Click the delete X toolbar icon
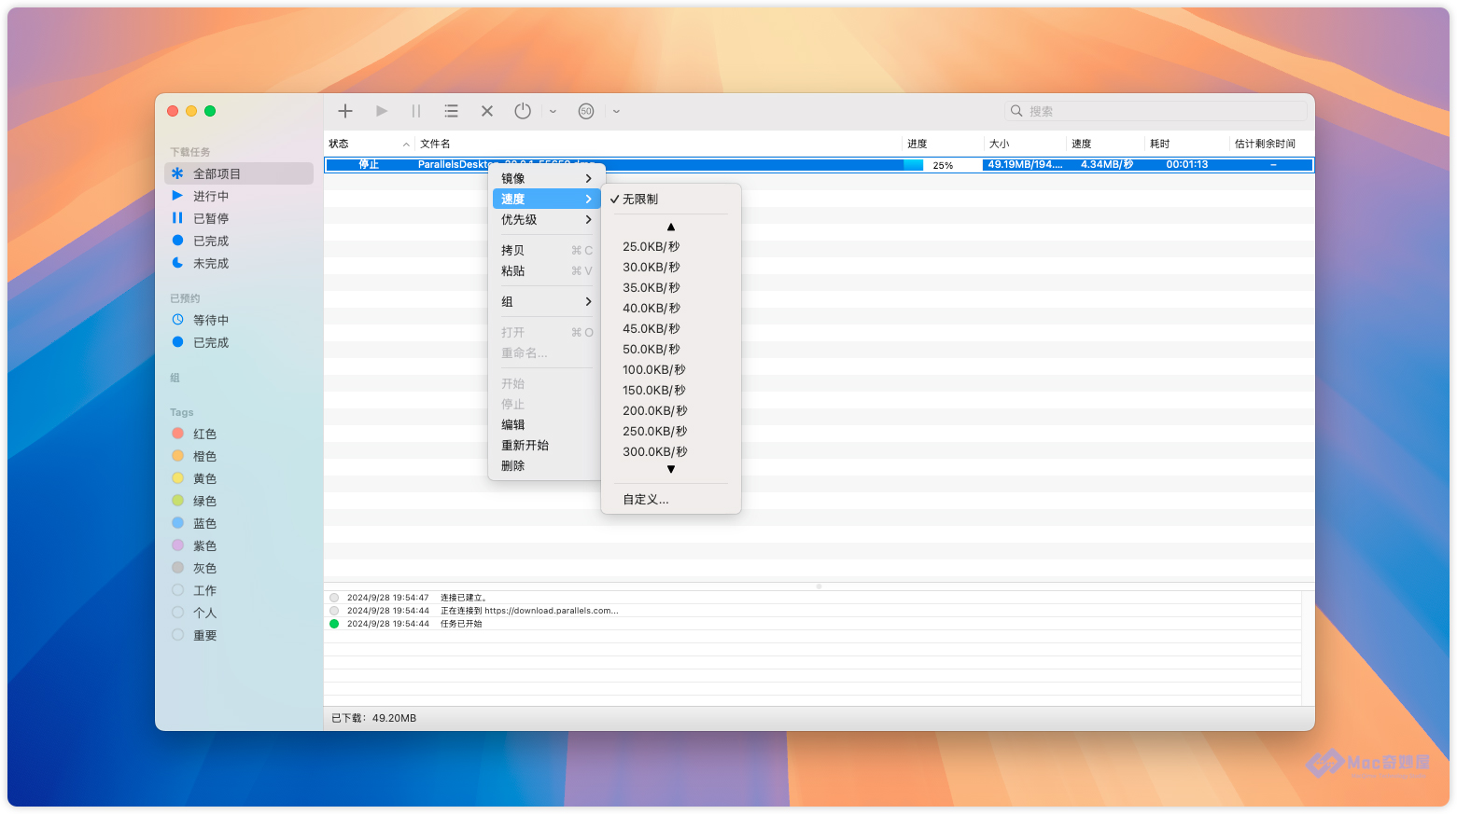This screenshot has width=1457, height=814. coord(487,111)
